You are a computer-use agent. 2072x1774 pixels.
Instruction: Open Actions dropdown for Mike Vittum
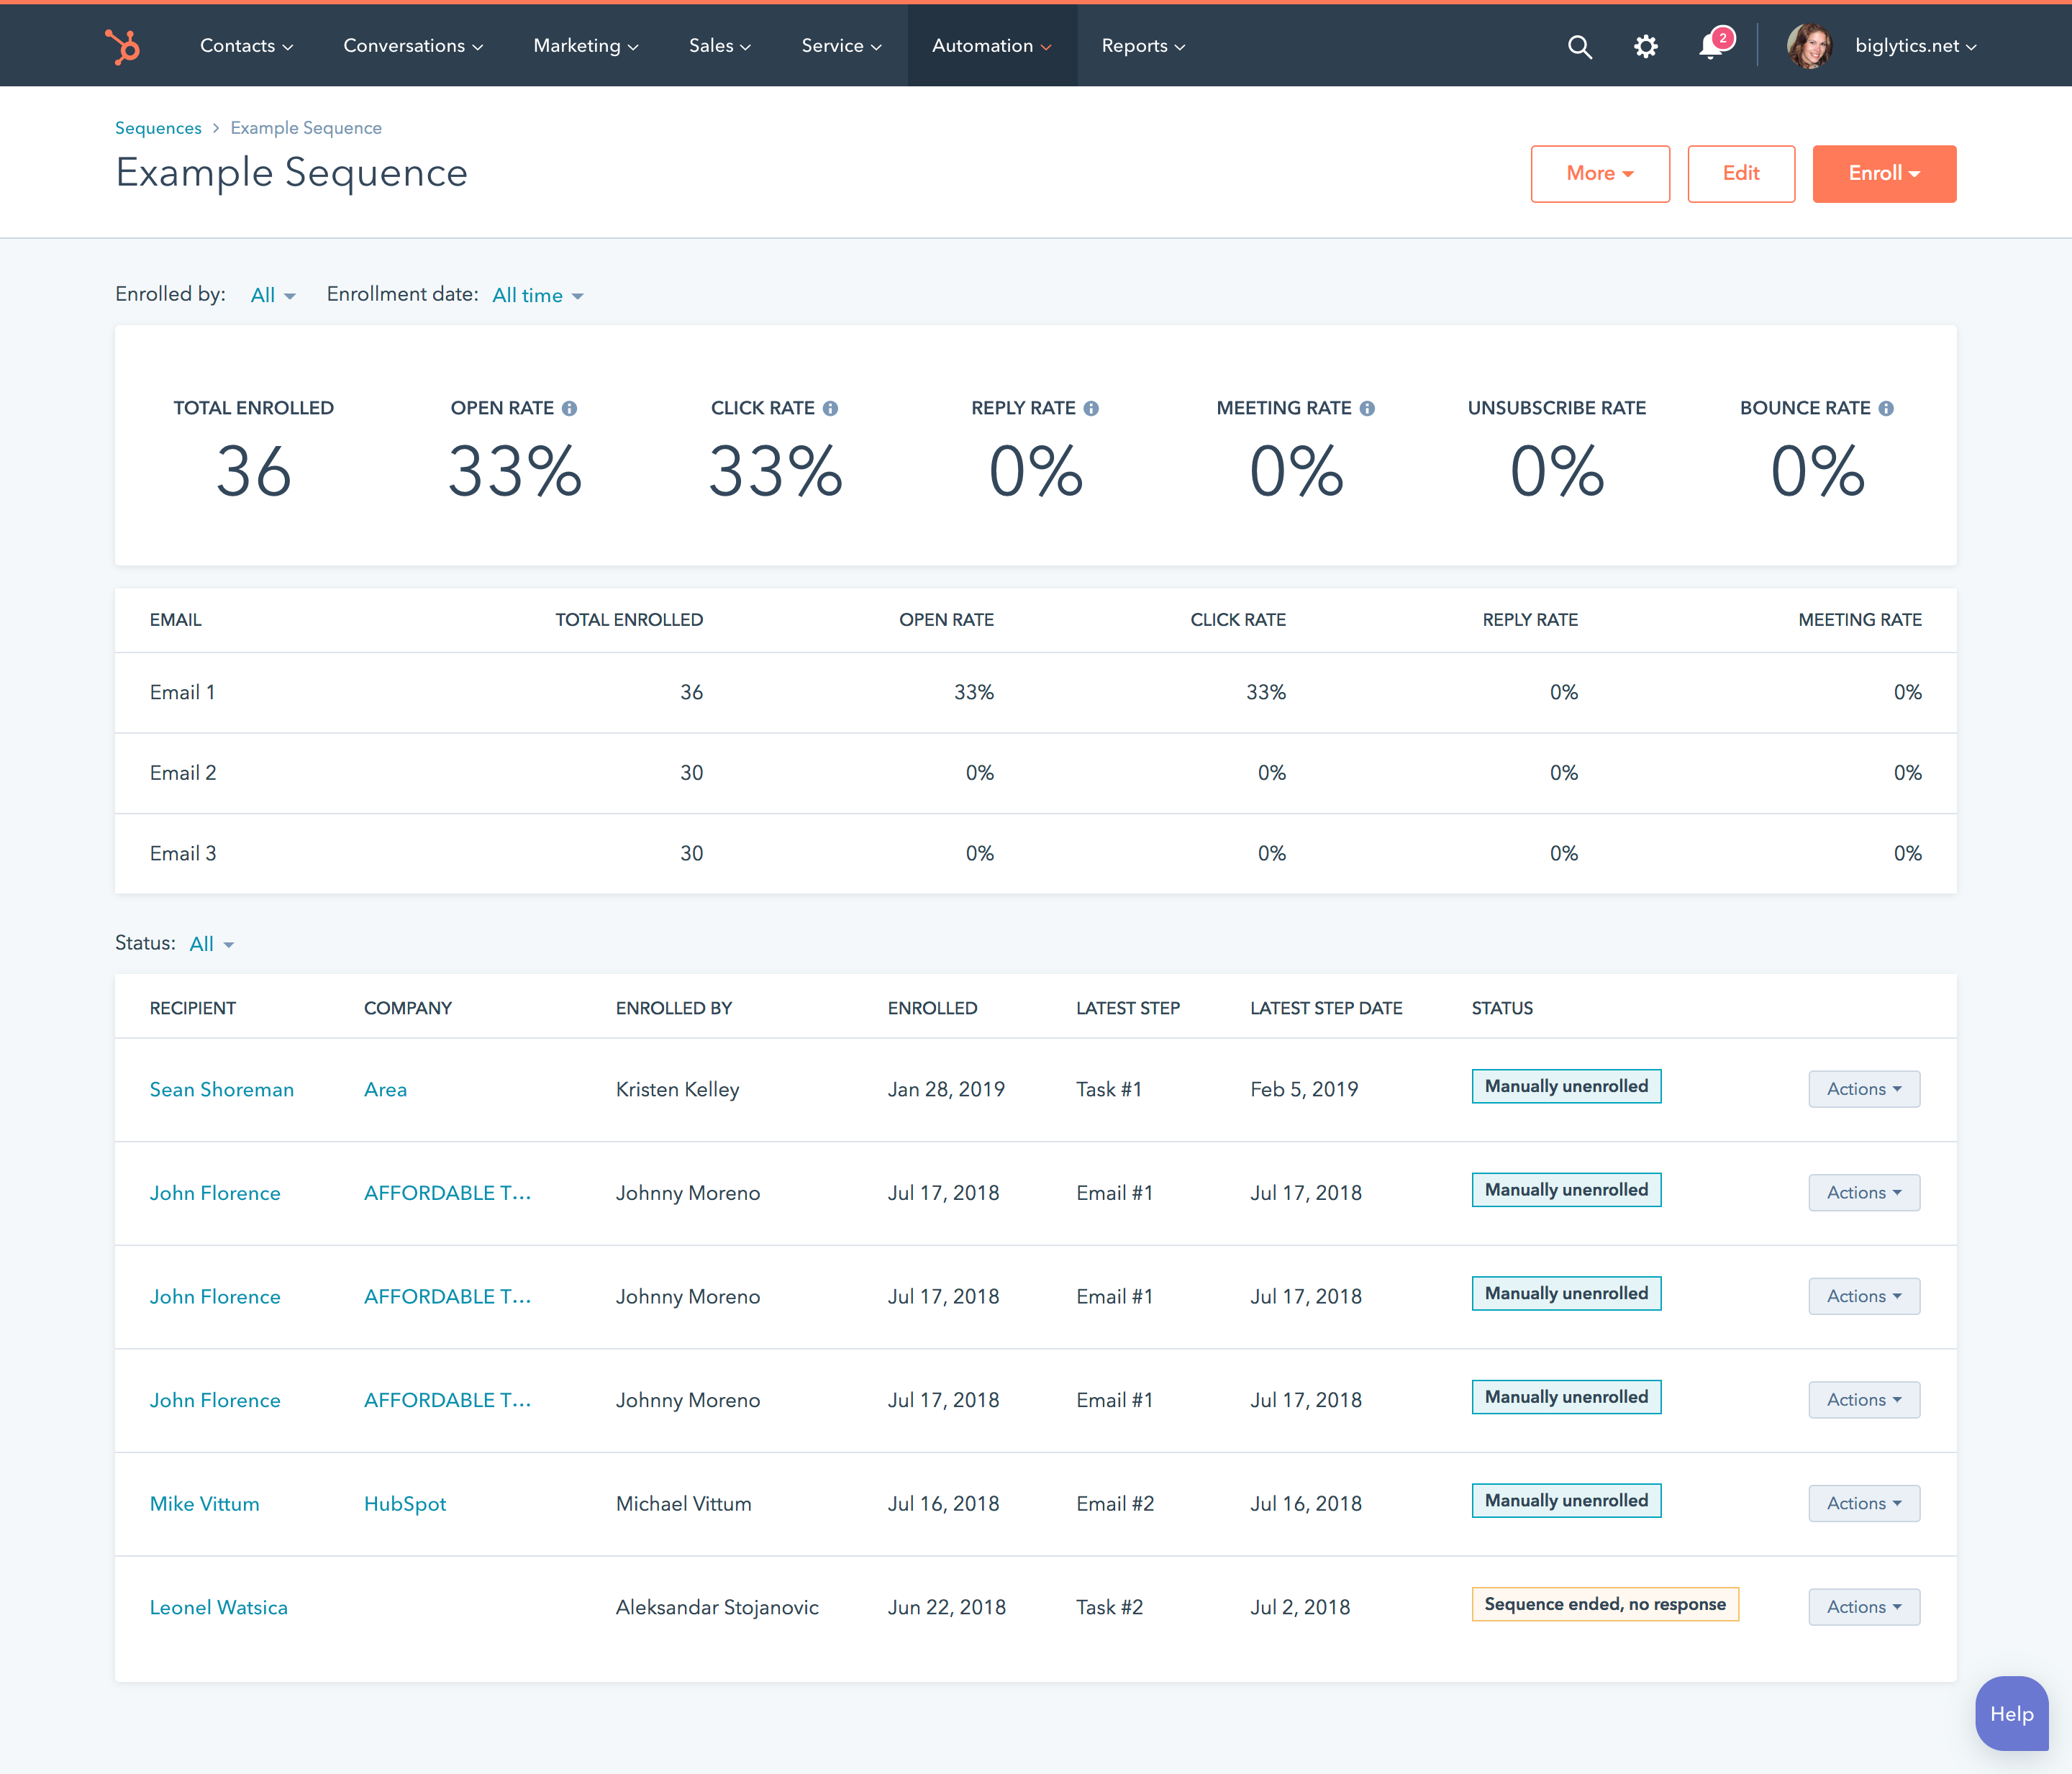pyautogui.click(x=1864, y=1503)
